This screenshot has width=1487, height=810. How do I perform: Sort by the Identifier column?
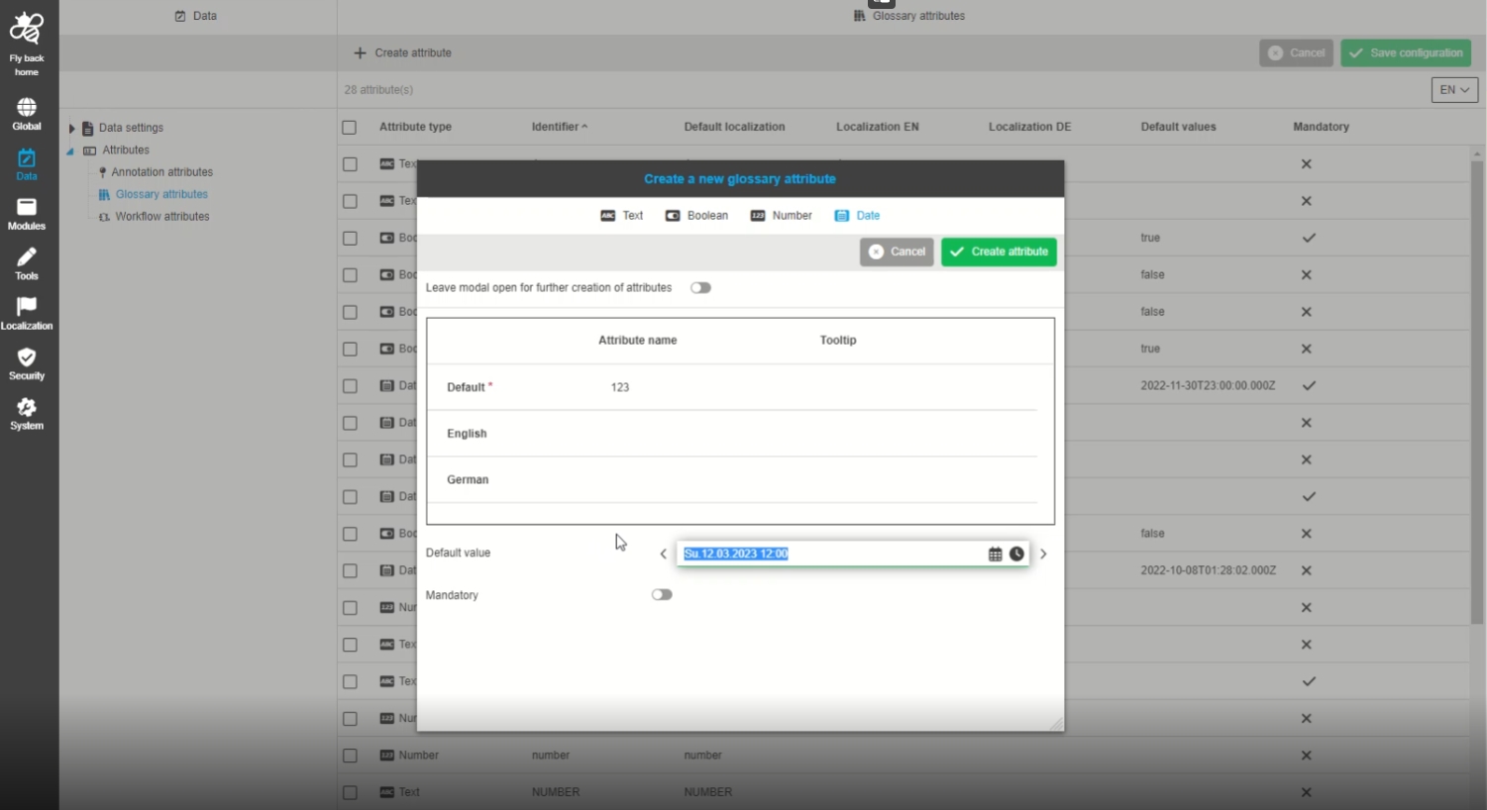click(559, 127)
